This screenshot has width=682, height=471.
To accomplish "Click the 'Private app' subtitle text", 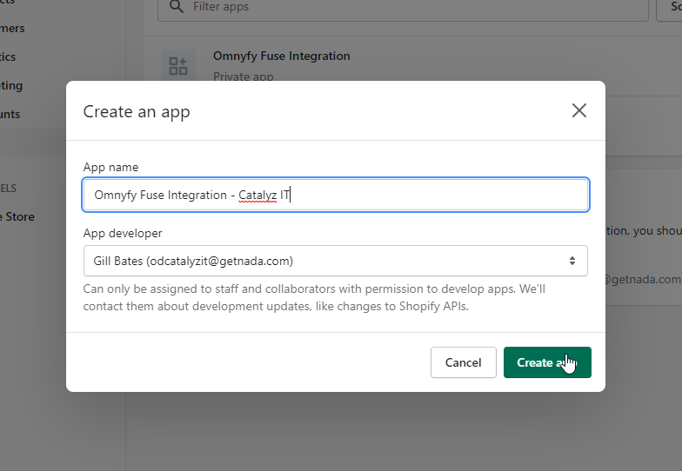I will pos(244,76).
